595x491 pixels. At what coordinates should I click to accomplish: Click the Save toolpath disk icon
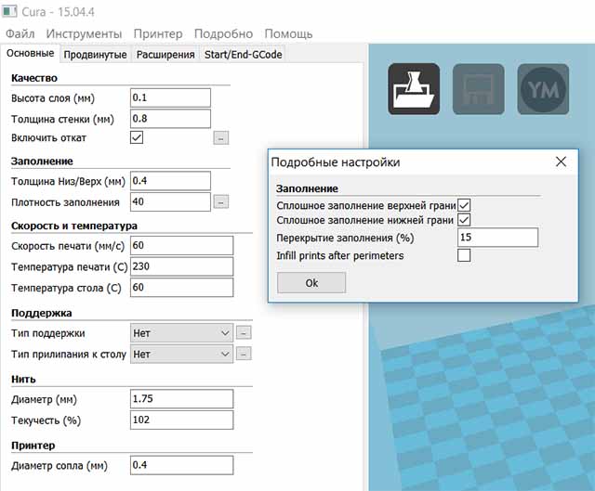478,88
